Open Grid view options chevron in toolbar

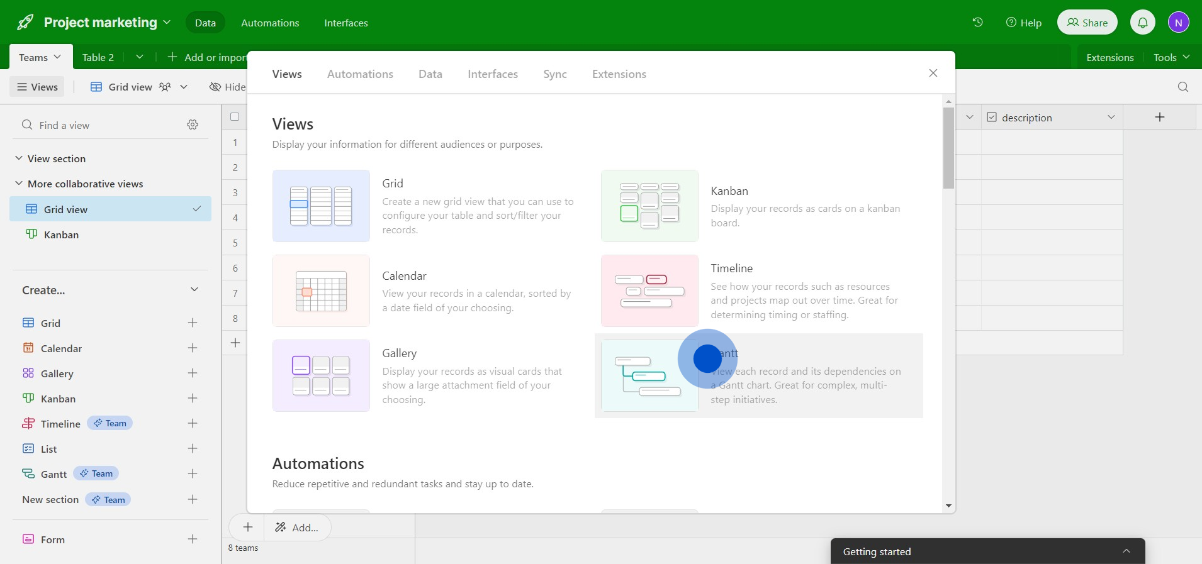click(184, 87)
